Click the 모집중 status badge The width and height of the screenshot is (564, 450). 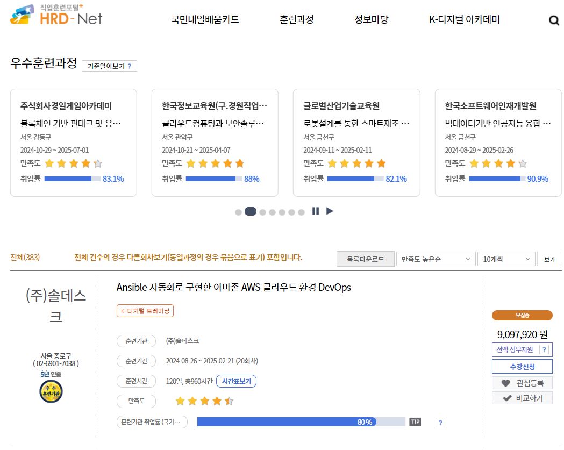(522, 315)
